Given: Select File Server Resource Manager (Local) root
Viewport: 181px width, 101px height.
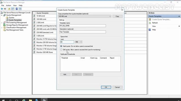Looking at the screenshot, I should pos(17,13).
